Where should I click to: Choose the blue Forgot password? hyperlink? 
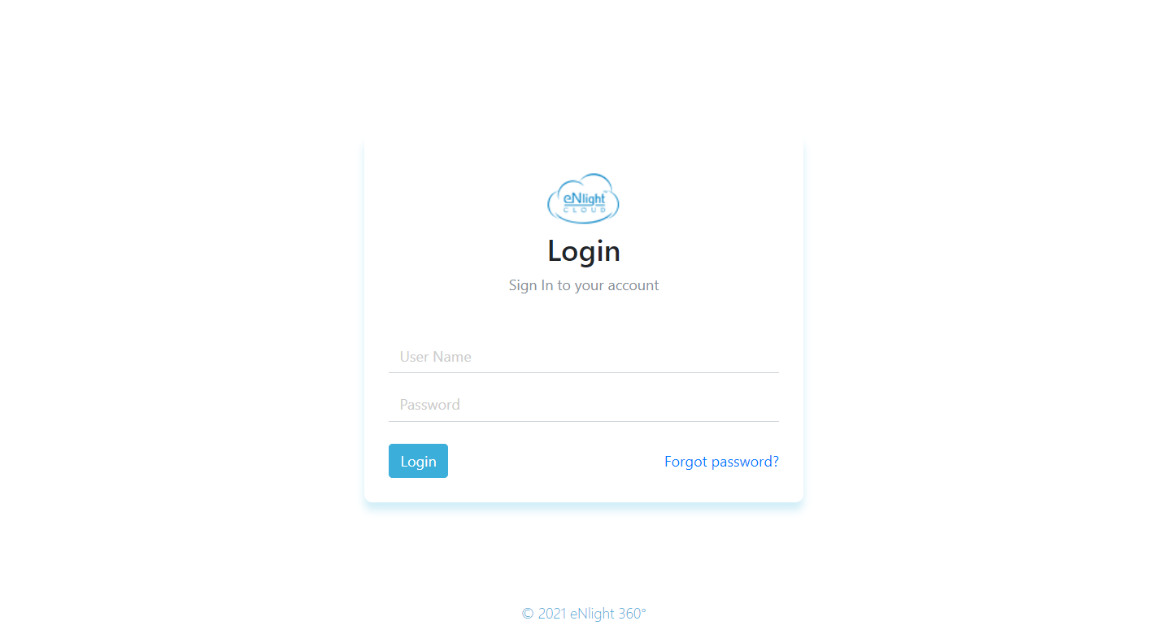(721, 462)
